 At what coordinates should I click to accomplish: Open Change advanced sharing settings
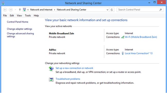20,35
